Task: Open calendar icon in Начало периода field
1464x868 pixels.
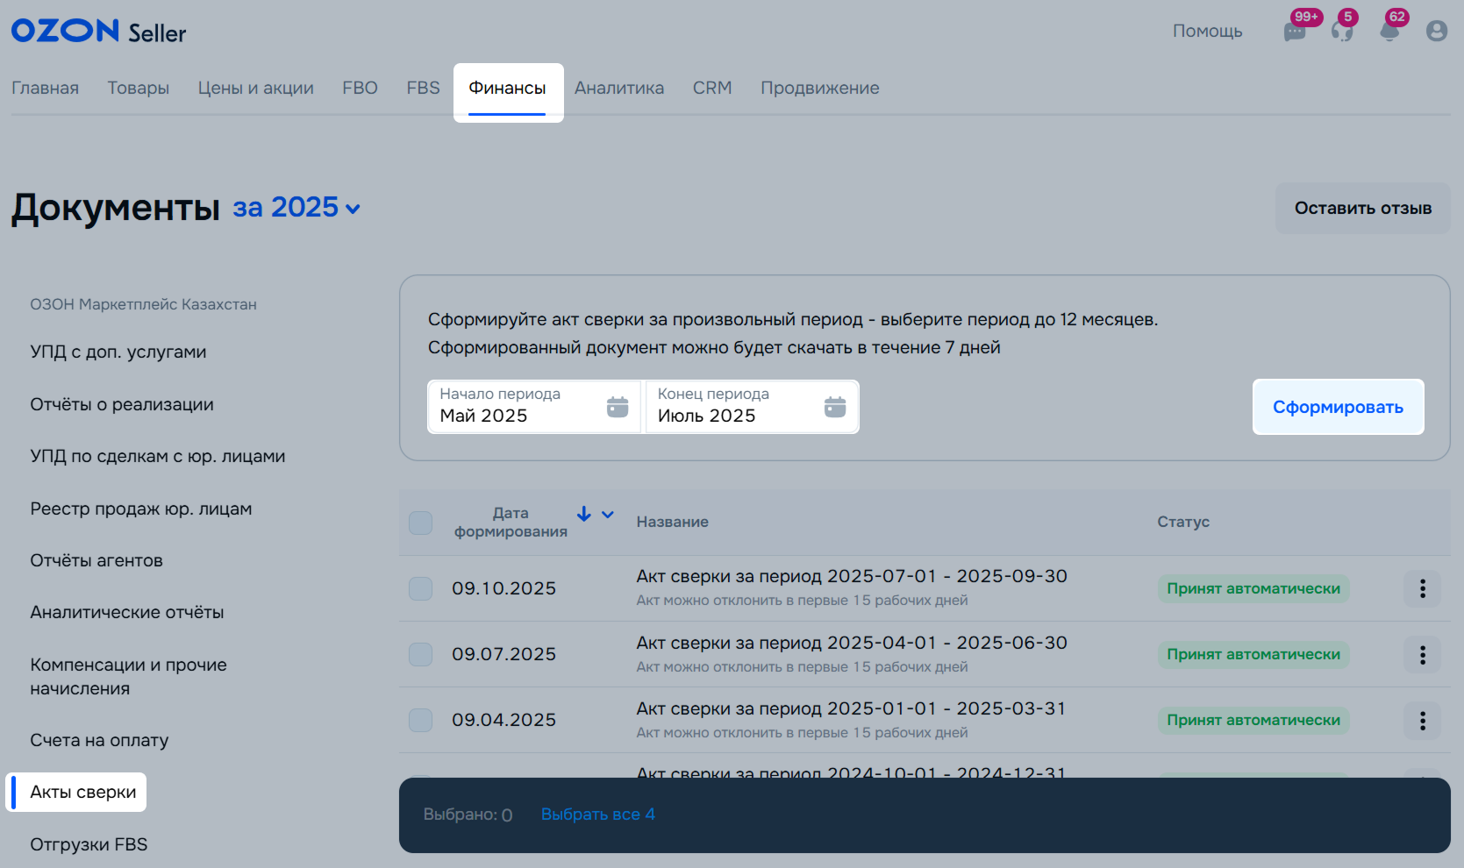Action: 618,407
